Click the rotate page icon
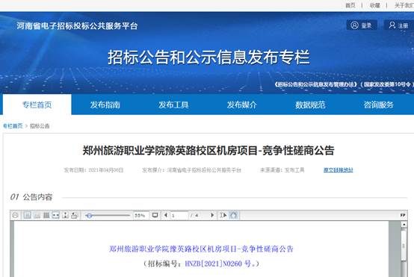 click(x=75, y=215)
